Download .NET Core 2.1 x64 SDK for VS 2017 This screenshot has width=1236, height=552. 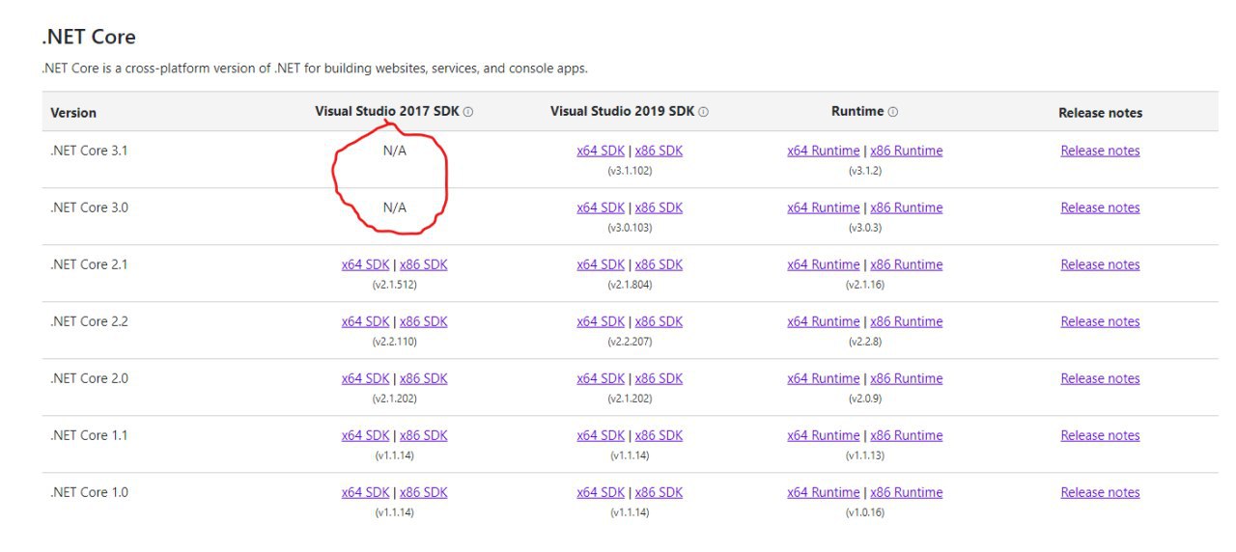(x=365, y=264)
